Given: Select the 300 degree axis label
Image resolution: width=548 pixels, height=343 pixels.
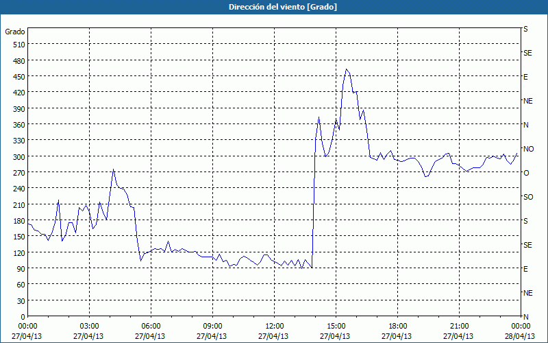Looking at the screenshot, I should (x=19, y=157).
